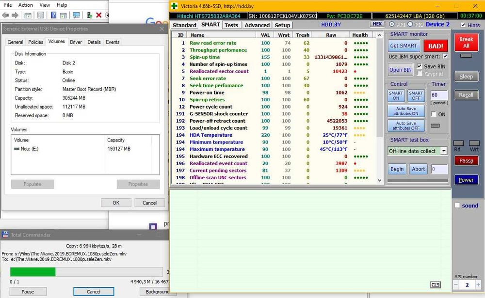The height and width of the screenshot is (298, 485).
Task: Toggle the Hints checkbox
Action: coord(463,25)
